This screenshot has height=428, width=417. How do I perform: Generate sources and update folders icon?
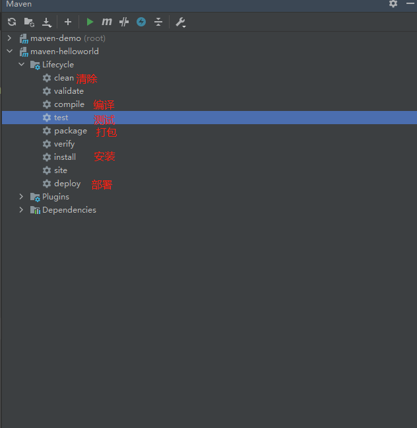point(29,22)
